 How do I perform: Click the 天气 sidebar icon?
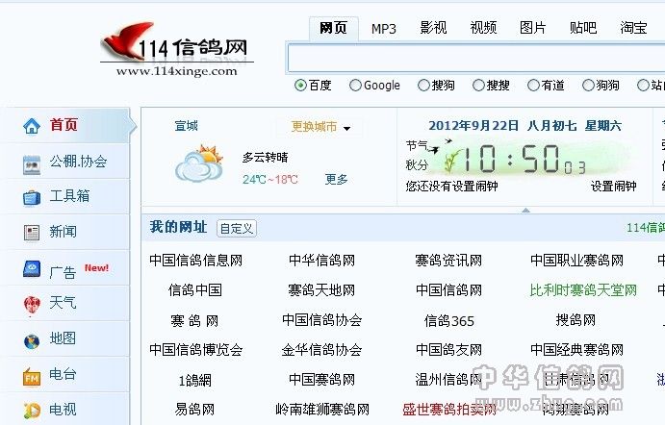pos(32,306)
